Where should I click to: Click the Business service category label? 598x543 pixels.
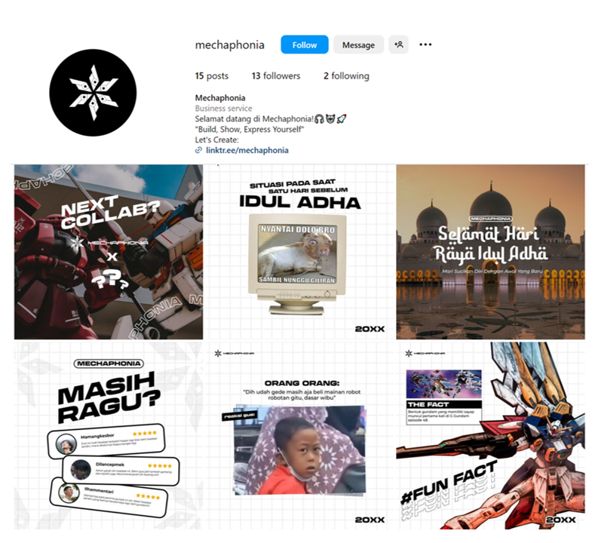[x=223, y=109]
